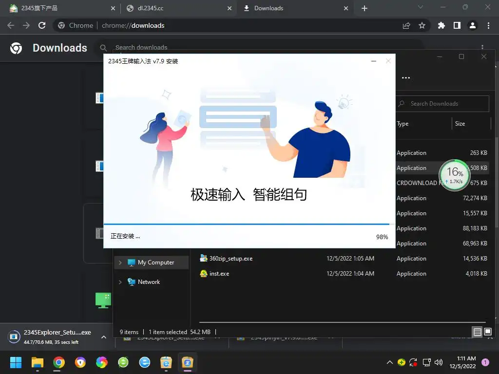Click the 88,183 KB size cell

(475, 228)
